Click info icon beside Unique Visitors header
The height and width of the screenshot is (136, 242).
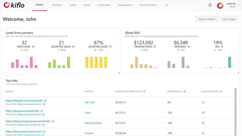click(x=221, y=91)
